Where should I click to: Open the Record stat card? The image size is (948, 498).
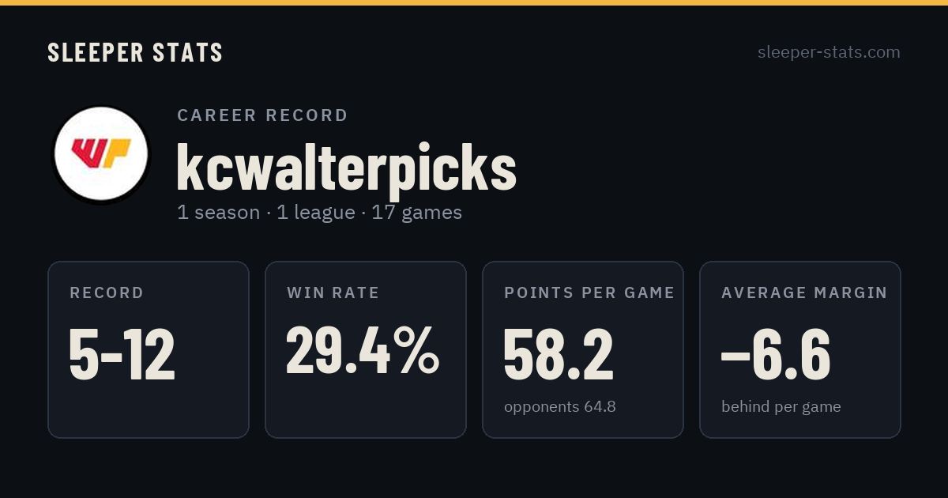(x=149, y=349)
